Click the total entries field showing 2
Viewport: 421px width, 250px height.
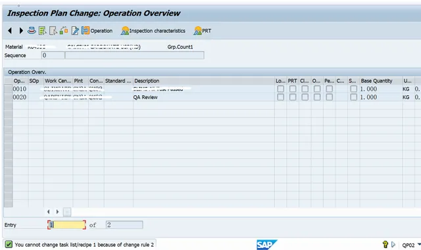[x=124, y=225]
